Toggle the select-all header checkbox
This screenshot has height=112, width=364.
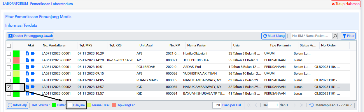[9, 46]
